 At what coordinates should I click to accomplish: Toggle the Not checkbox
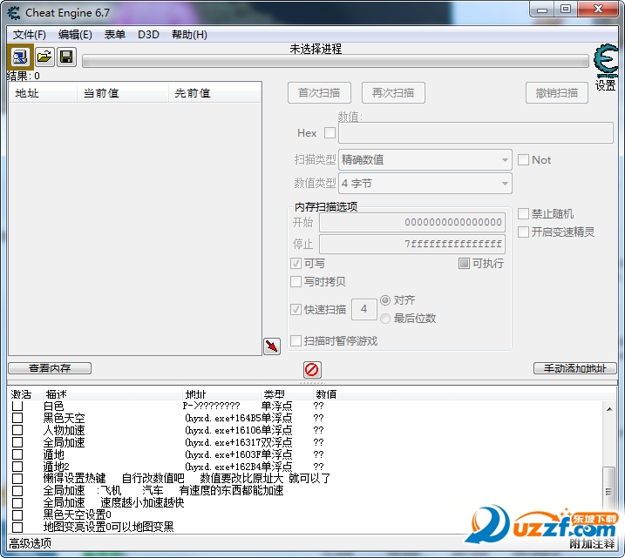pyautogui.click(x=523, y=159)
